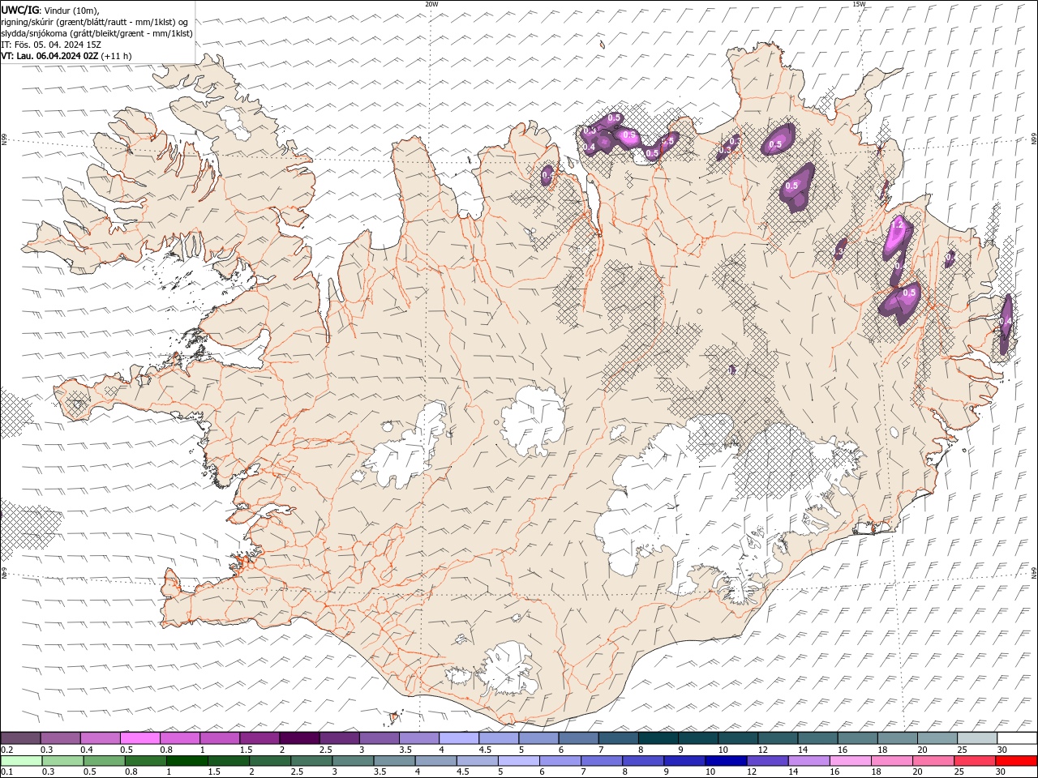Pick the deep navy 10 rain legend swatch
1038x778 pixels.
point(726,761)
